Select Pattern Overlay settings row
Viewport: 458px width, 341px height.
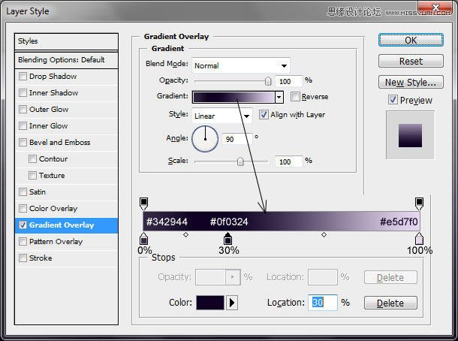point(66,241)
